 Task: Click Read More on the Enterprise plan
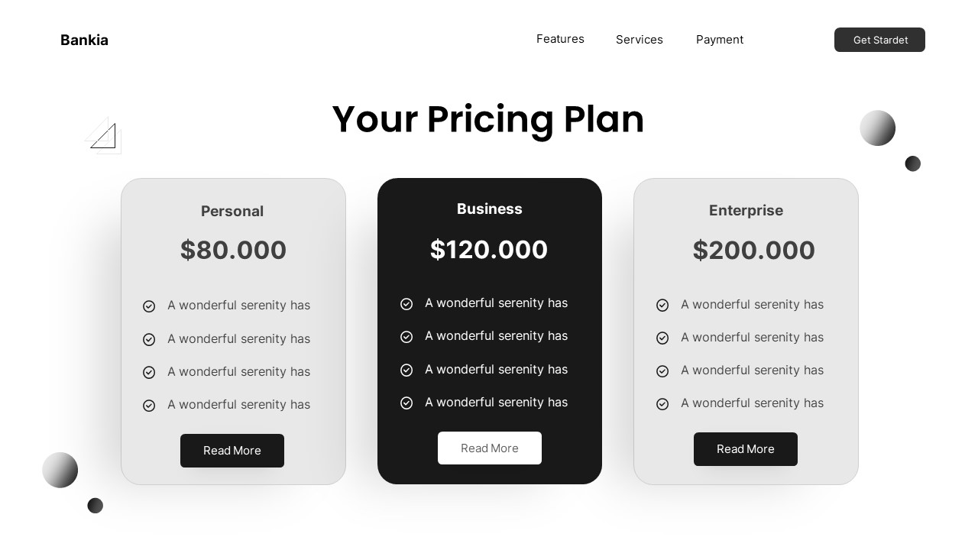[746, 449]
